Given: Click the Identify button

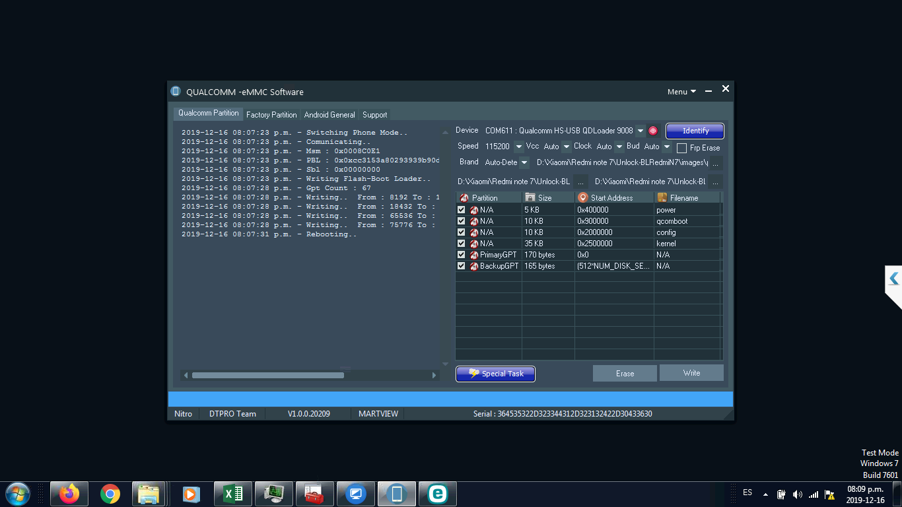Looking at the screenshot, I should 695,131.
